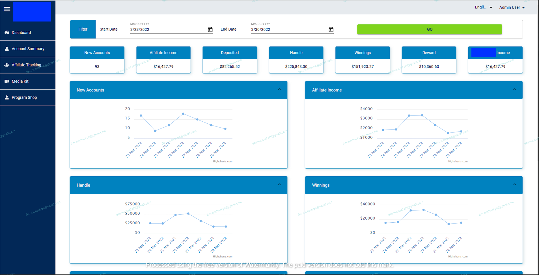Click the Dashboard gauge icon in sidebar
This screenshot has height=275, width=539.
7,33
